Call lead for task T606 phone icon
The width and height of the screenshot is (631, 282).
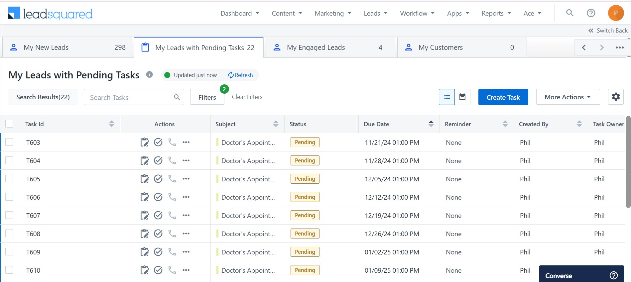pos(172,197)
